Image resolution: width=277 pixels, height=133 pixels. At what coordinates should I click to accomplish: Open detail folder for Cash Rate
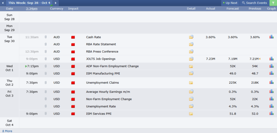[x=191, y=37]
